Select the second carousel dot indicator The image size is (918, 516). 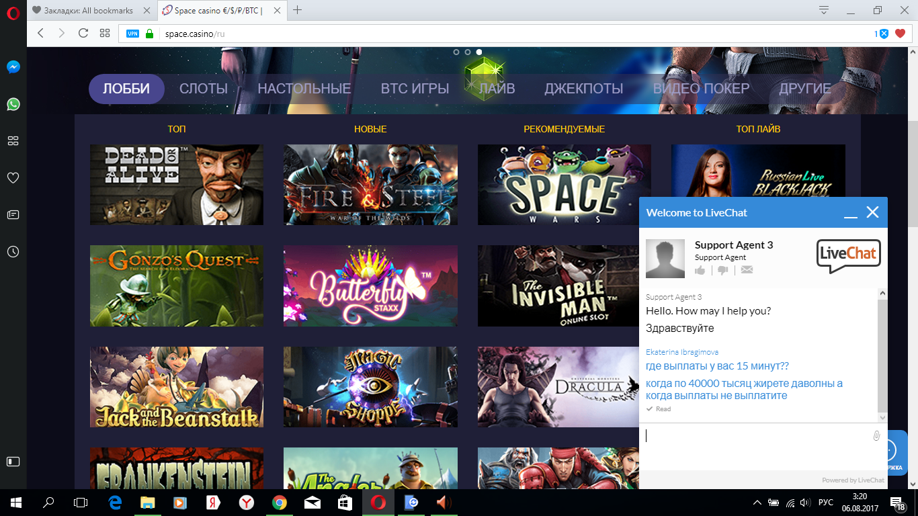[468, 52]
